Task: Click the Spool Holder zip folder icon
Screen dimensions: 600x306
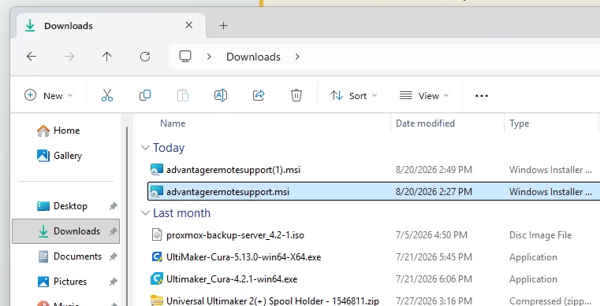Action: [157, 300]
